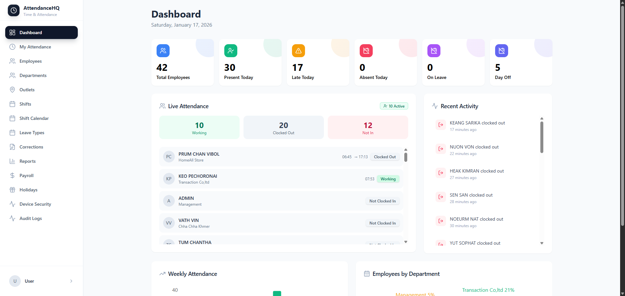625x296 pixels.
Task: Click the Live Attendance list scroll up arrow
Action: 406,150
